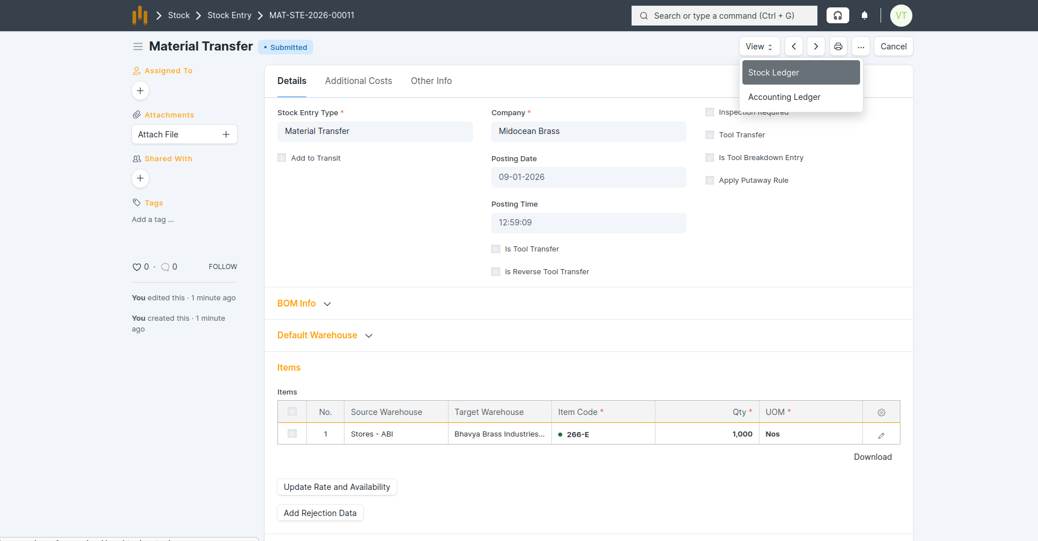
Task: Tick the Is Tool Breakdown Entry checkbox
Action: pyautogui.click(x=709, y=158)
